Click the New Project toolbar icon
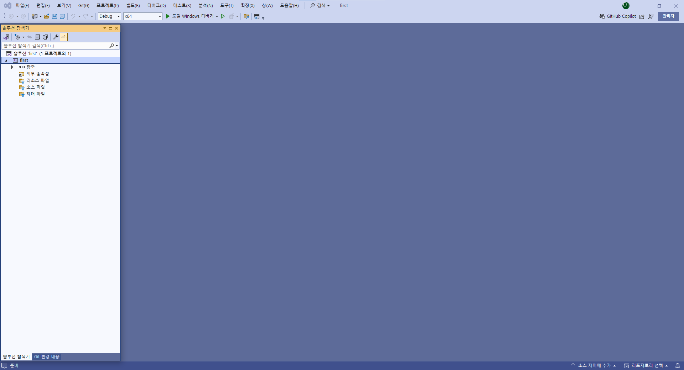 tap(35, 16)
